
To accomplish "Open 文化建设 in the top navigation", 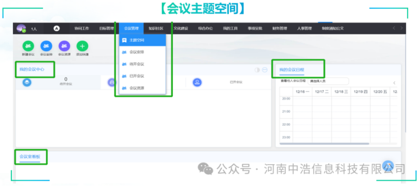I will tap(181, 28).
